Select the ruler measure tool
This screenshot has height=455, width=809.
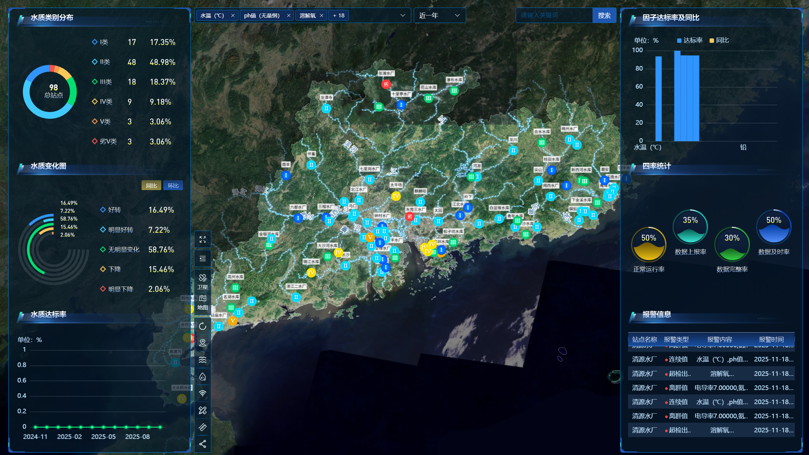tap(203, 427)
